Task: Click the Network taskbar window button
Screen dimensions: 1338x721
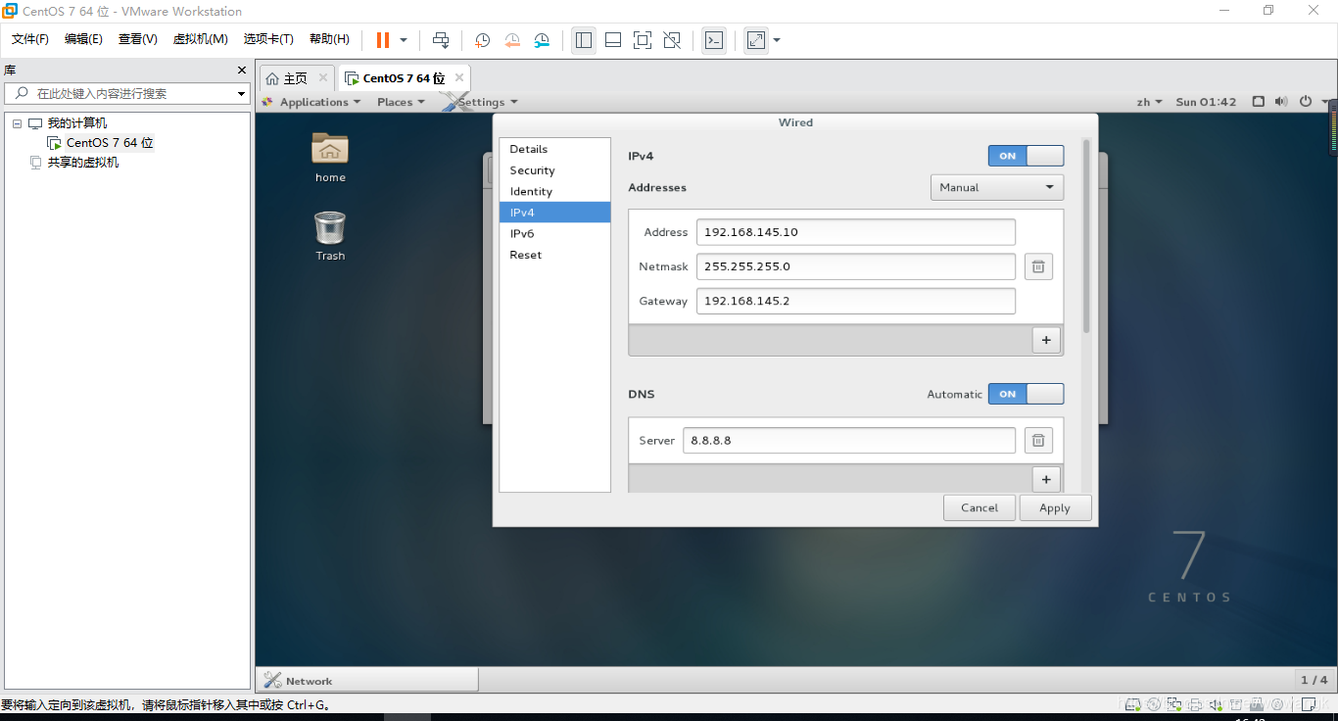Action: point(367,680)
